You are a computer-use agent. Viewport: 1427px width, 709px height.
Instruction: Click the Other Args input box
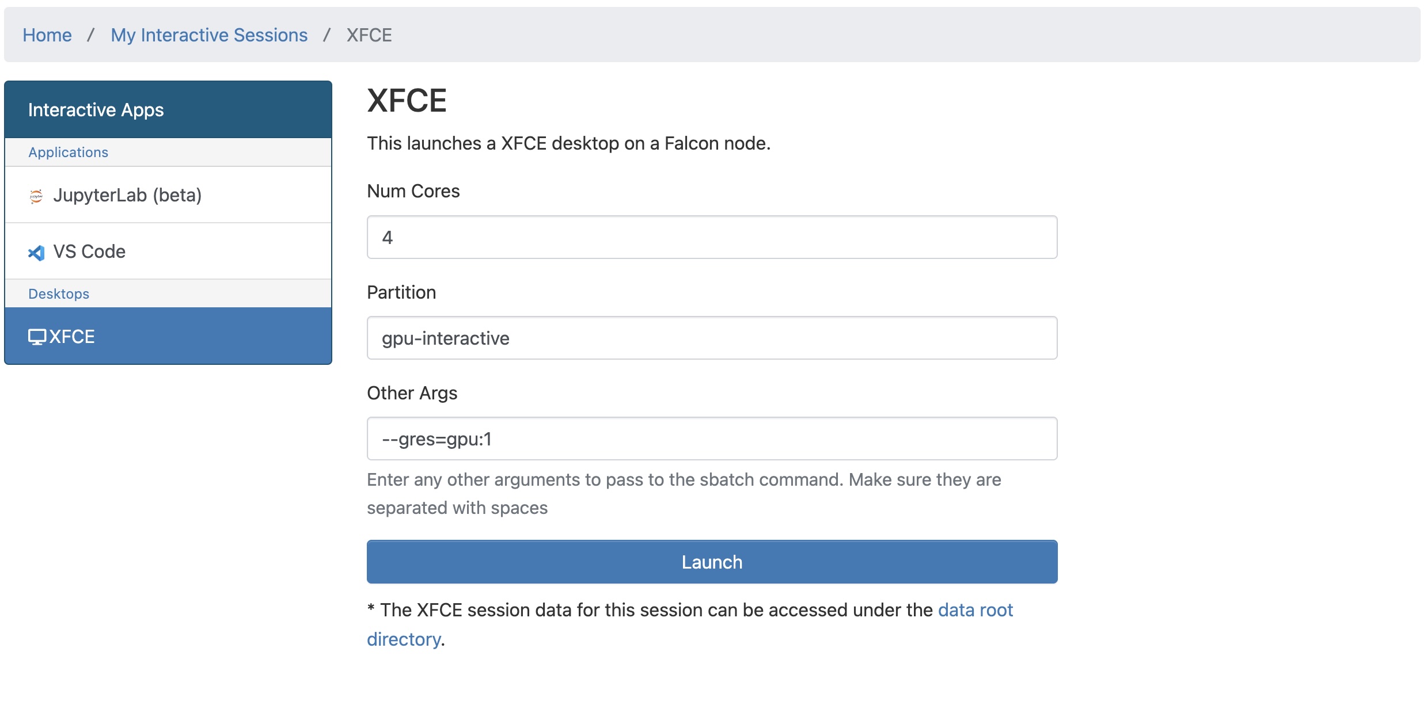(x=712, y=439)
